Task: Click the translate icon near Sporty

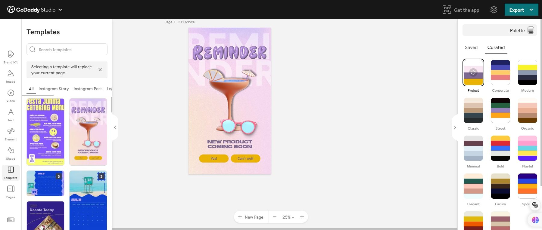Action: (535, 205)
